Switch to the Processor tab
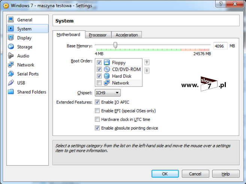Viewport: 246px width, 184px height. pos(98,35)
